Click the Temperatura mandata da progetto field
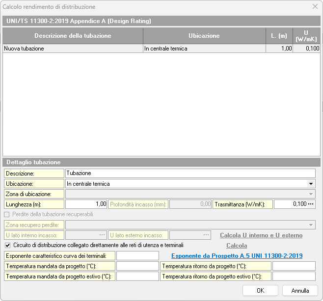 tap(137, 266)
